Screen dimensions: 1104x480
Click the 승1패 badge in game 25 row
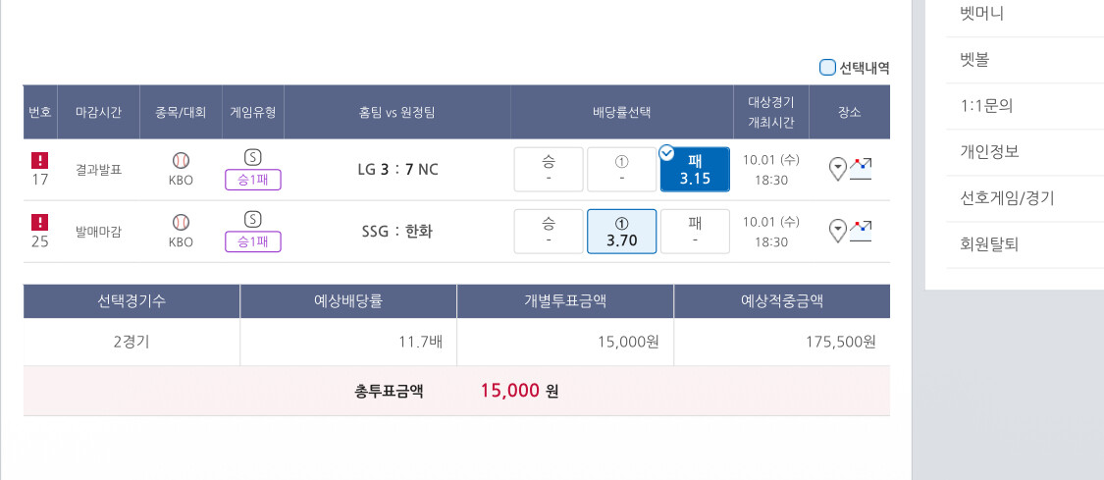(252, 241)
